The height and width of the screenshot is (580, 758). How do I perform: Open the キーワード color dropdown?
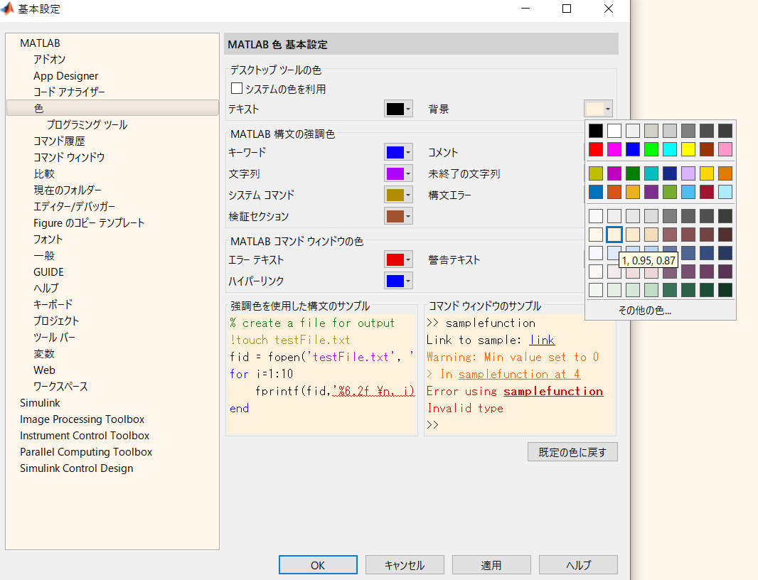point(398,152)
